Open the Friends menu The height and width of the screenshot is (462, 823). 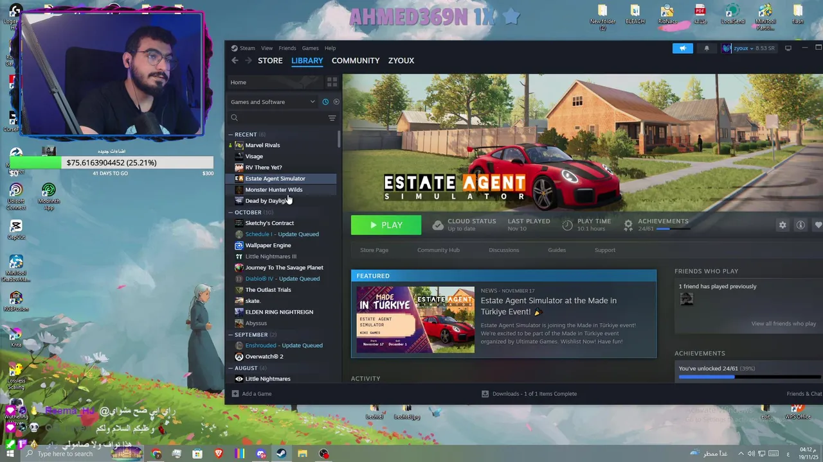pyautogui.click(x=287, y=48)
